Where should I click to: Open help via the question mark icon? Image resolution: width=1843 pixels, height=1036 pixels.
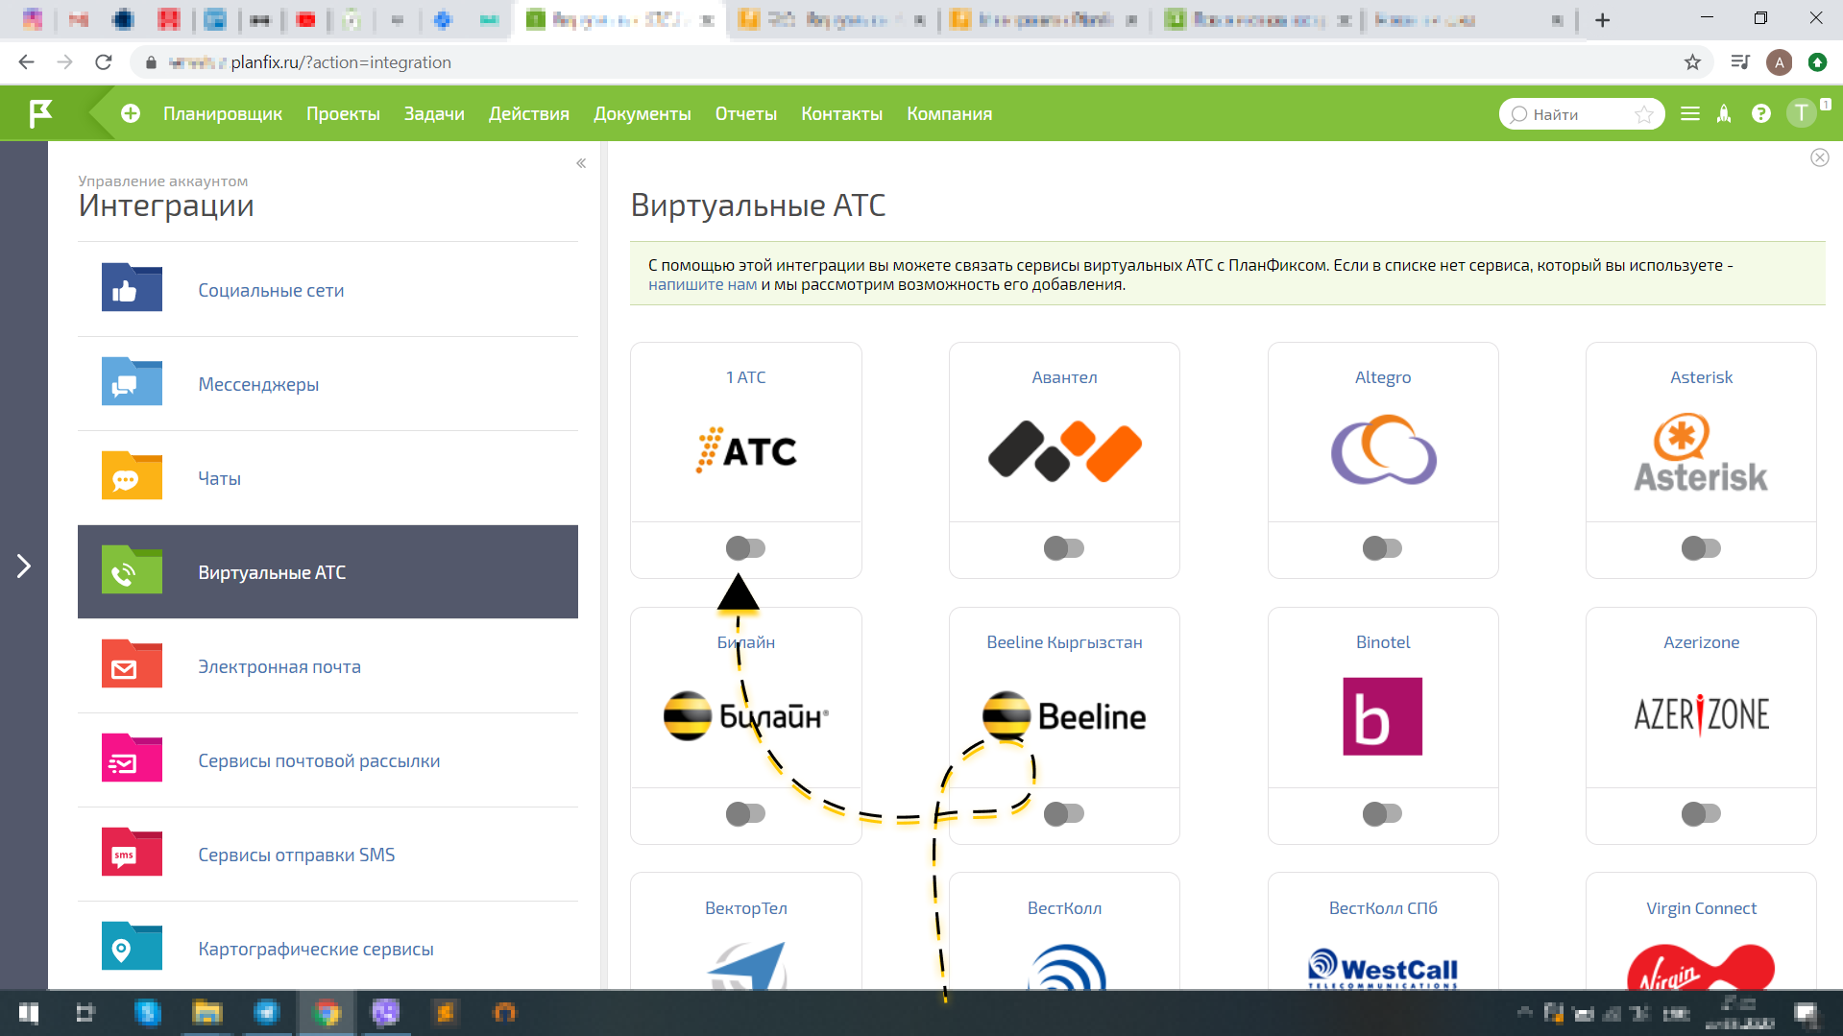pyautogui.click(x=1761, y=113)
